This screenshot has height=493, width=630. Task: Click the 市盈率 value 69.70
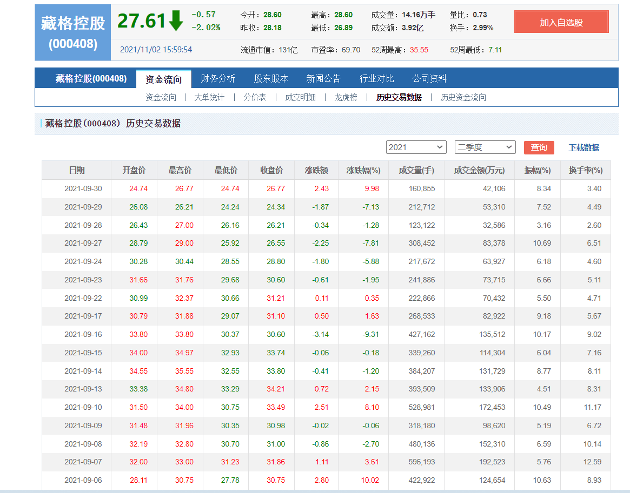351,50
